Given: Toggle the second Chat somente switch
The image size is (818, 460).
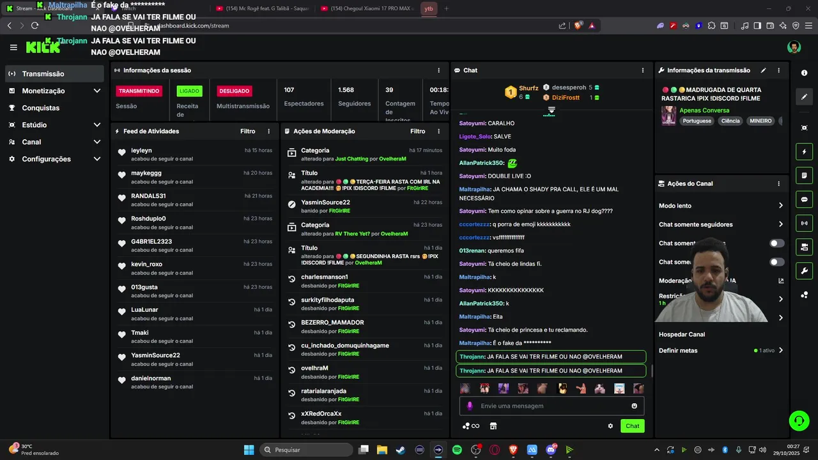Looking at the screenshot, I should 777,262.
